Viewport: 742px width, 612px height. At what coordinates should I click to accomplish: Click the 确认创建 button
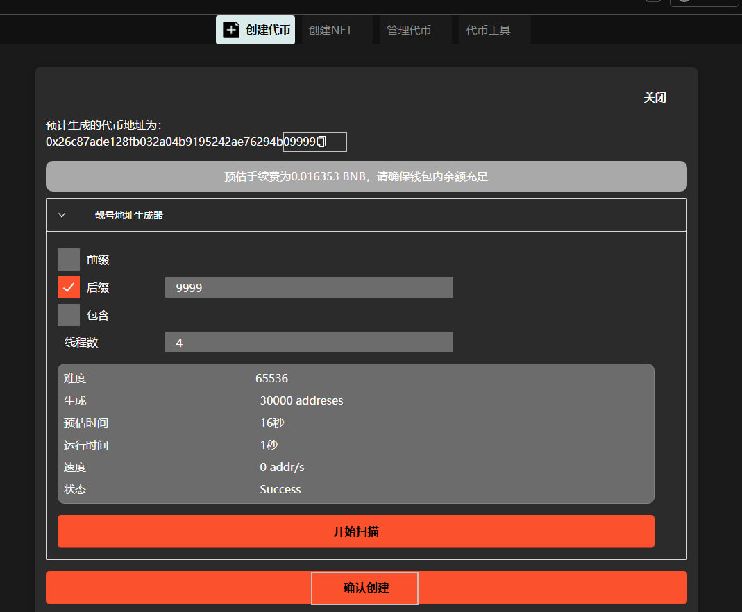coord(366,588)
